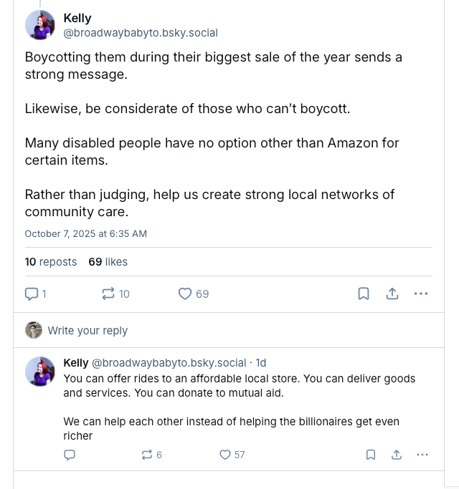Click Kelly's avatar on the reply post
This screenshot has height=489, width=459.
(x=40, y=372)
